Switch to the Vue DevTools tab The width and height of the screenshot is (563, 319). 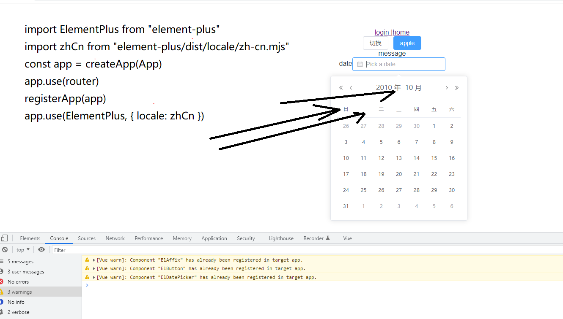[347, 238]
